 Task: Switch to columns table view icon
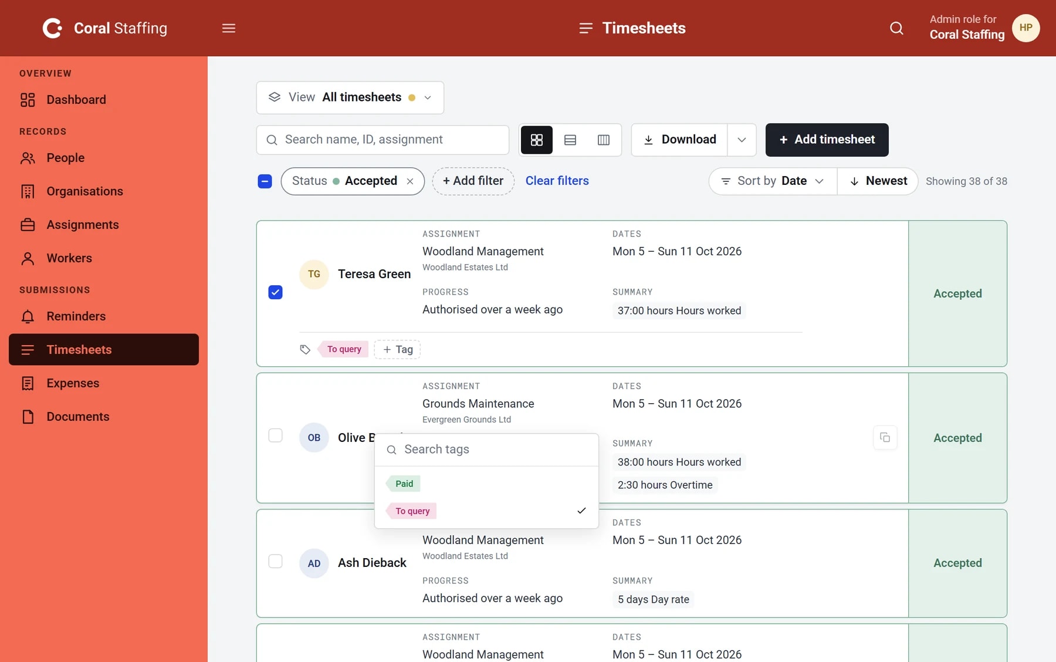point(604,140)
